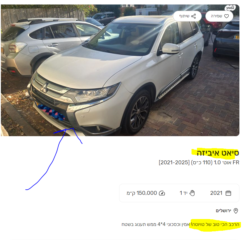Click the location pin icon near ירושלים
The width and height of the screenshot is (243, 240).
click(x=236, y=211)
